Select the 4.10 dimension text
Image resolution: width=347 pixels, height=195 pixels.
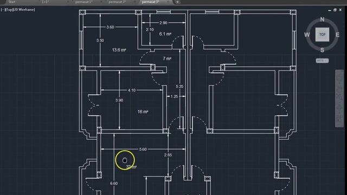tap(132, 90)
